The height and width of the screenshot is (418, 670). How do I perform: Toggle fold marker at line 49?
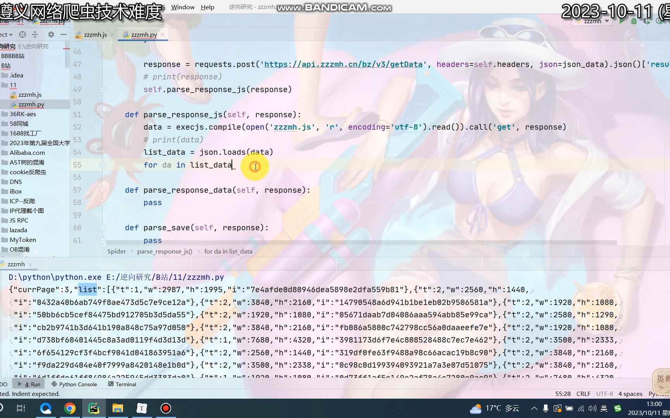point(102,89)
